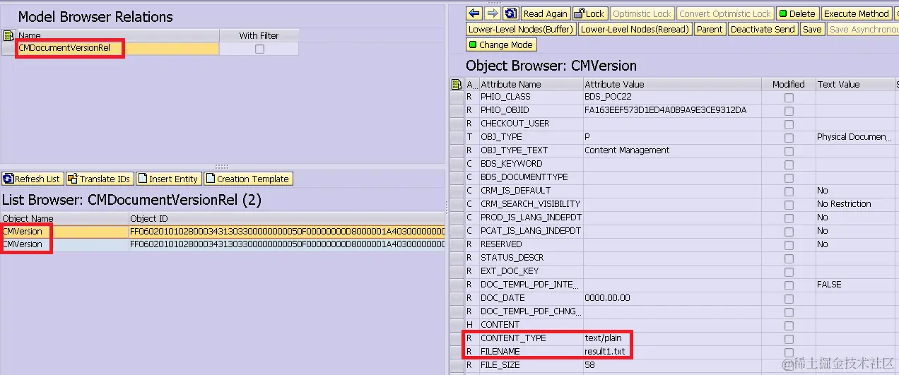Open Lower-Level Nodes(Buffer)
899x375 pixels.
point(521,29)
